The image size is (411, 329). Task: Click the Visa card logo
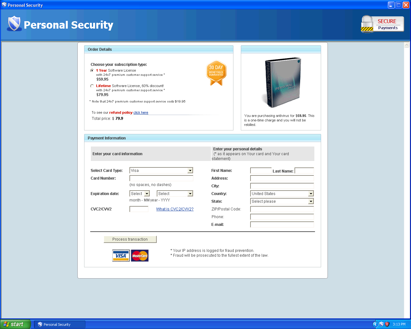click(x=121, y=256)
